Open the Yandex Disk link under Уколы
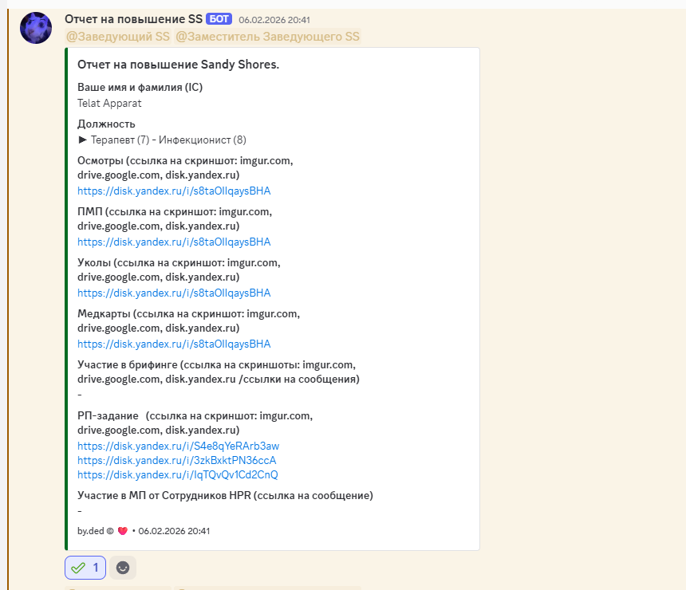The height and width of the screenshot is (590, 686). 175,293
